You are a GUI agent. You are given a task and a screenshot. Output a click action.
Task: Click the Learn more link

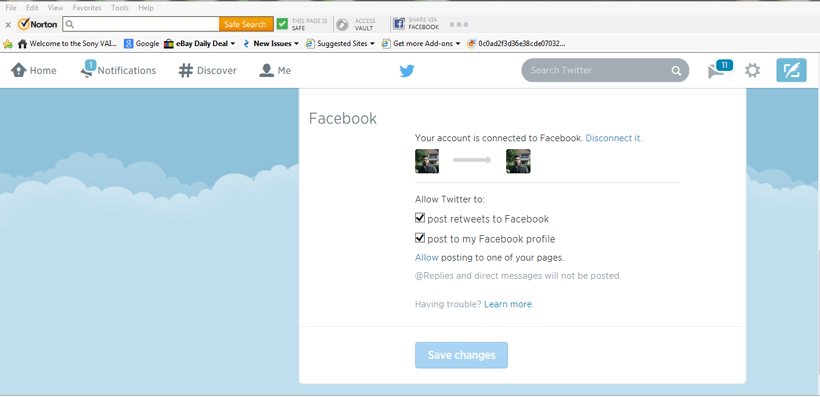point(508,304)
